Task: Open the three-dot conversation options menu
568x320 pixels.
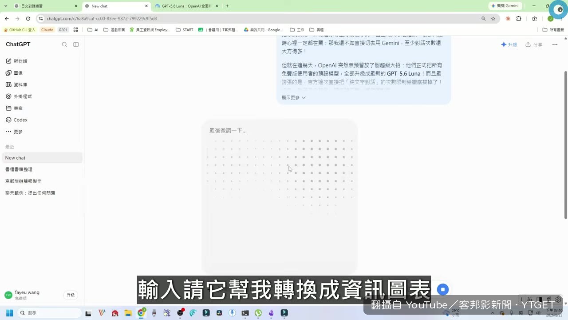Action: click(555, 44)
